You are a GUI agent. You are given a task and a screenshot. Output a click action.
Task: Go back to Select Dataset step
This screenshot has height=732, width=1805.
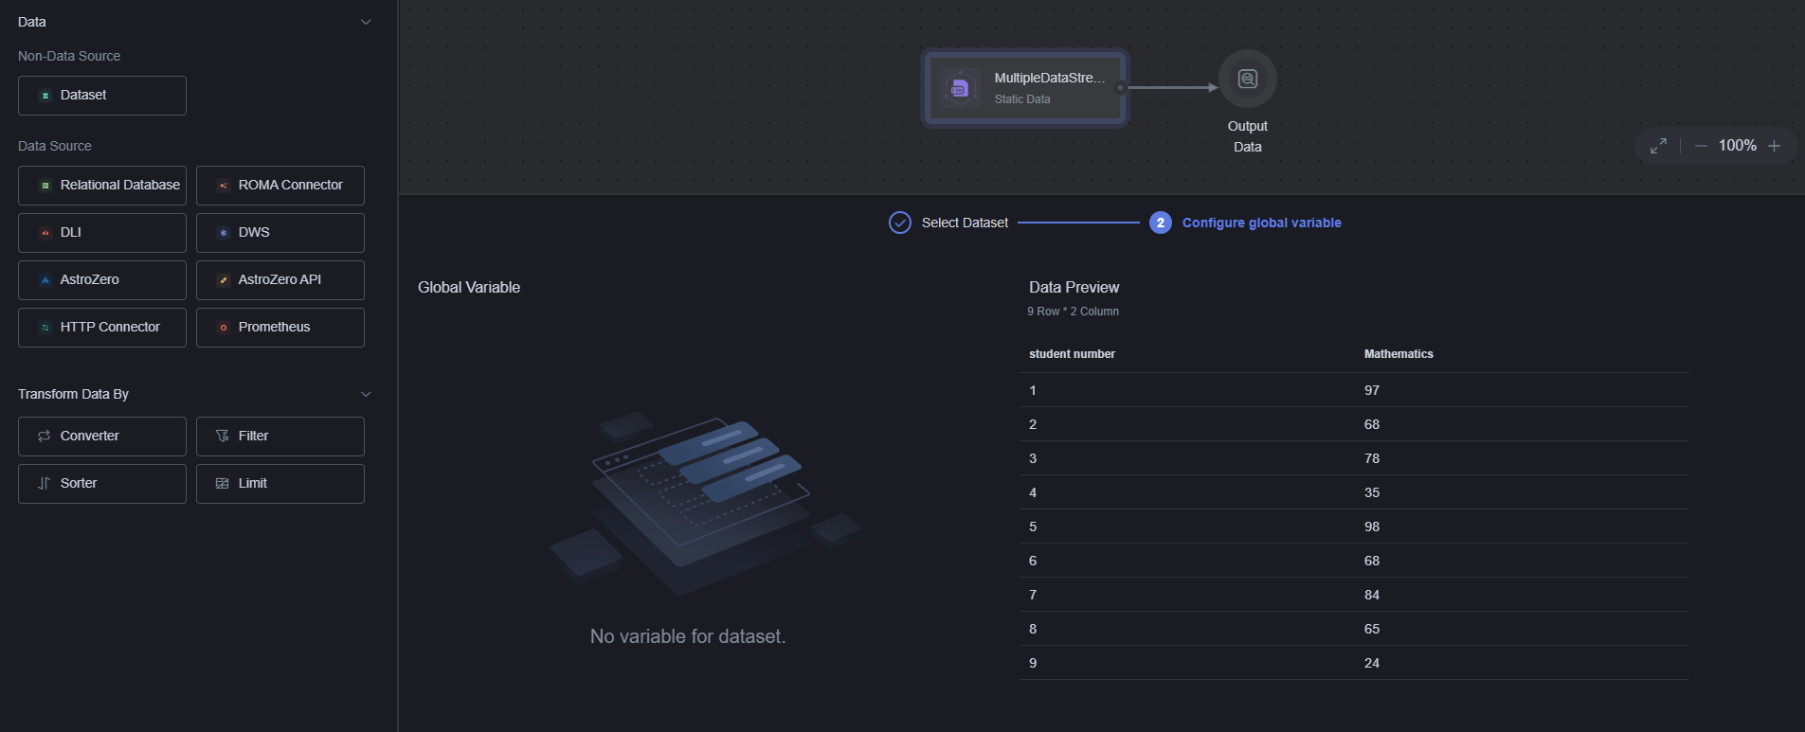pyautogui.click(x=965, y=223)
